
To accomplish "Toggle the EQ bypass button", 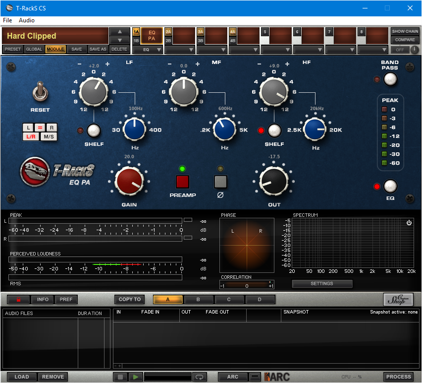I will tap(390, 186).
